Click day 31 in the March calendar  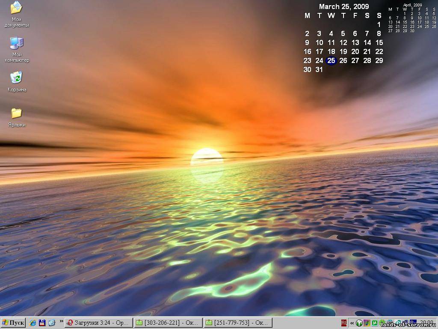(319, 69)
